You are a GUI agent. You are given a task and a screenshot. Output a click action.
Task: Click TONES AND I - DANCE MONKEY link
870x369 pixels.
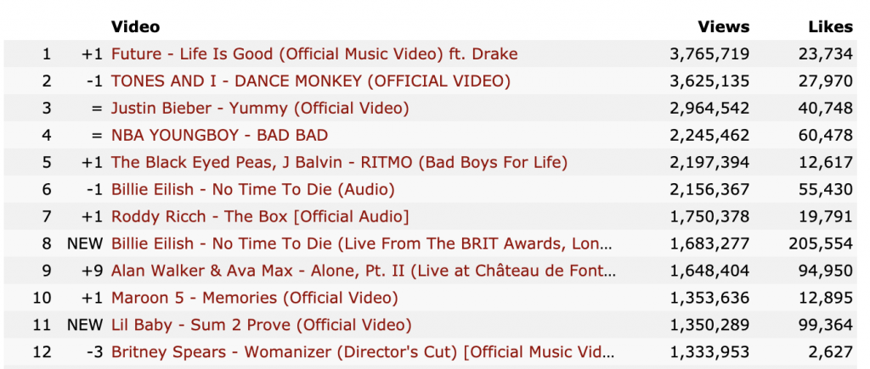(311, 81)
